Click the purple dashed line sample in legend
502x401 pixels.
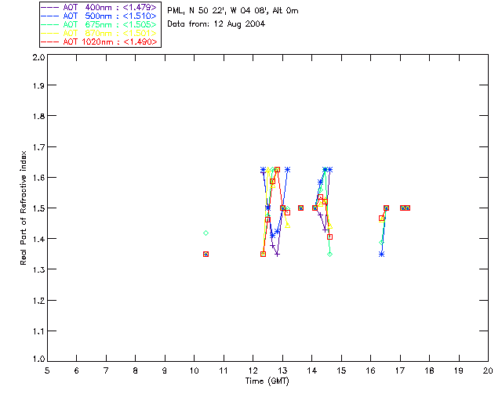pos(50,7)
